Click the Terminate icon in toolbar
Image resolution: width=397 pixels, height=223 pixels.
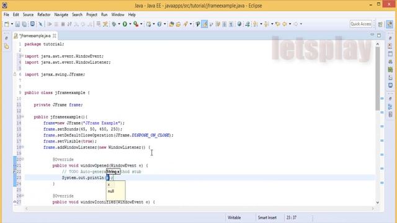click(x=63, y=24)
